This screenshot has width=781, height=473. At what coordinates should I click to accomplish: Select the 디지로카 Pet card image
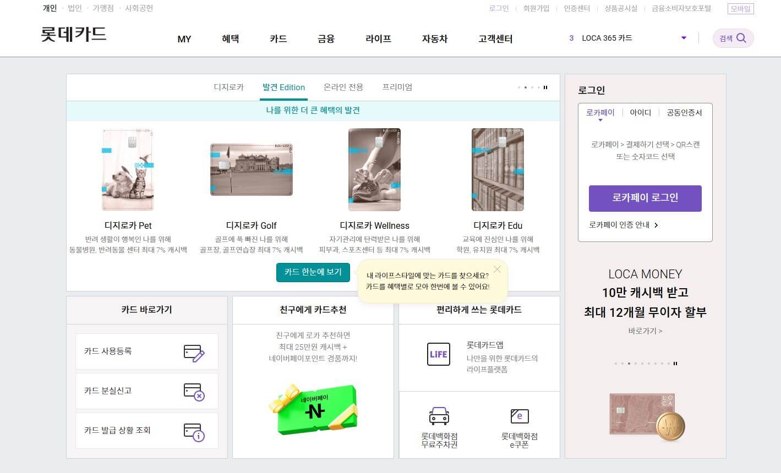pyautogui.click(x=128, y=170)
